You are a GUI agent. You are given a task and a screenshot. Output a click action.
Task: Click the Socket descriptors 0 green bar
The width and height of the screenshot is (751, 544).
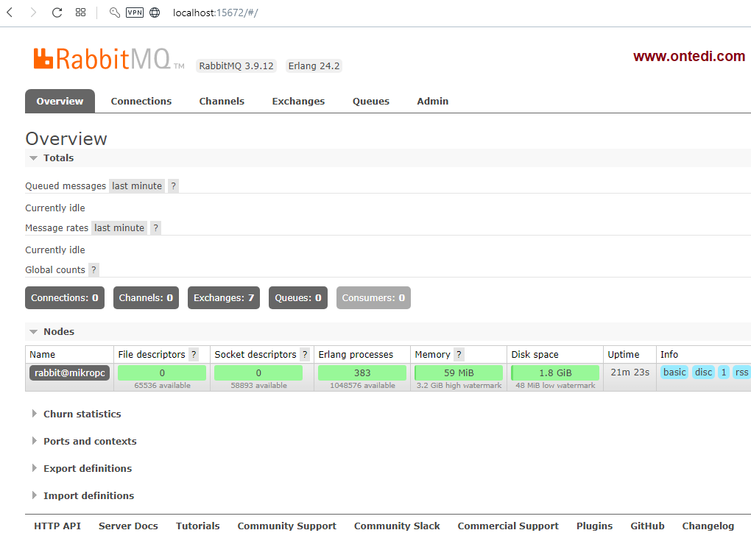click(258, 372)
